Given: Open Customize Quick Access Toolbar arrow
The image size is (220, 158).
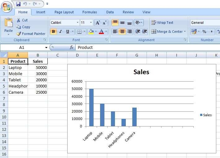Looking at the screenshot, I should point(47,4).
